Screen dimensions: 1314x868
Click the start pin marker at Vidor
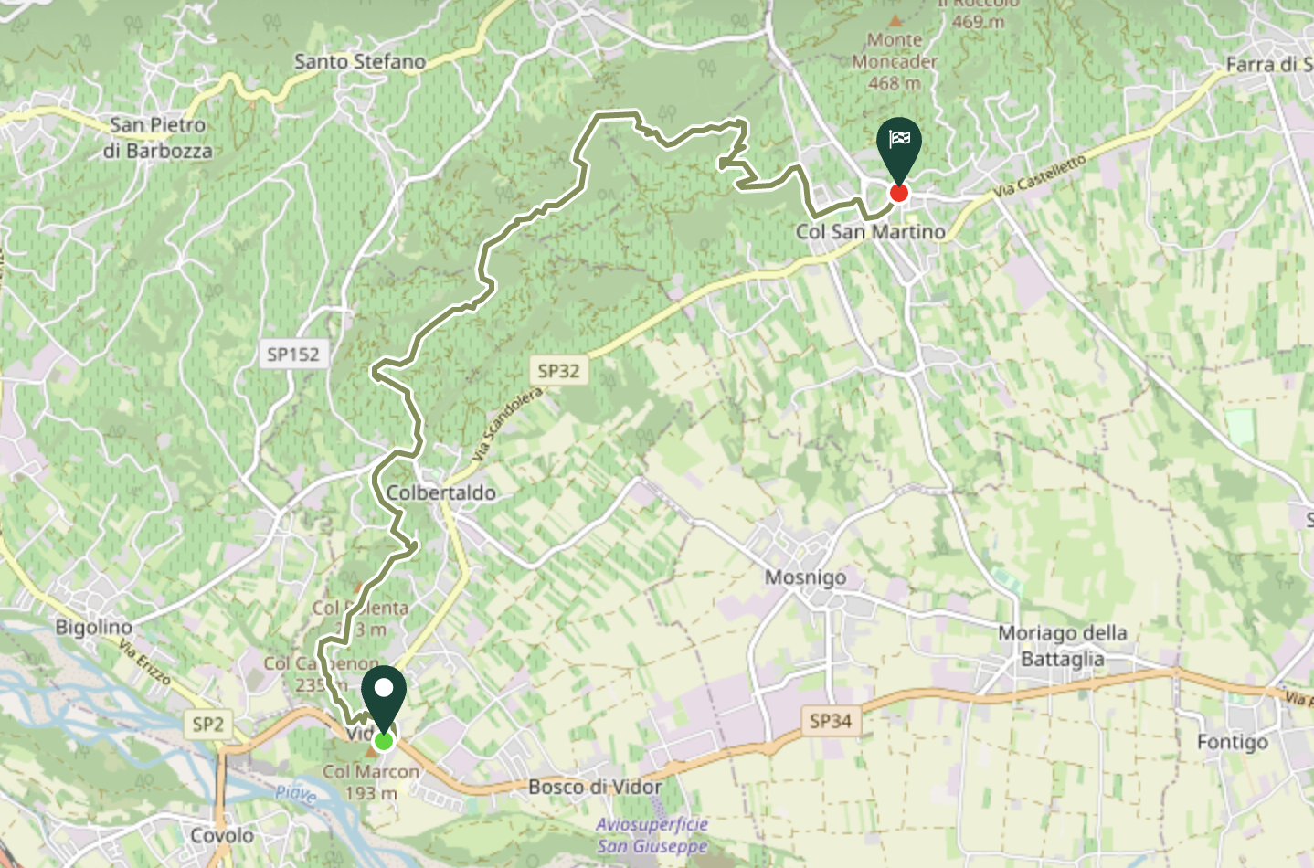384,699
